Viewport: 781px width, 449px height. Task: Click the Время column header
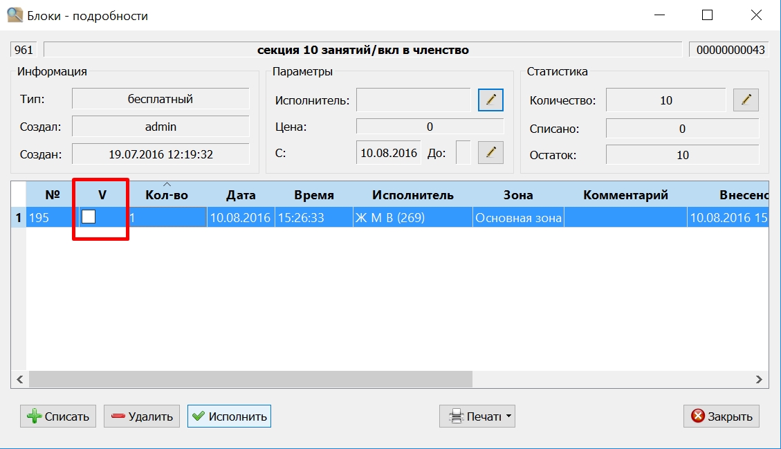[x=314, y=195]
